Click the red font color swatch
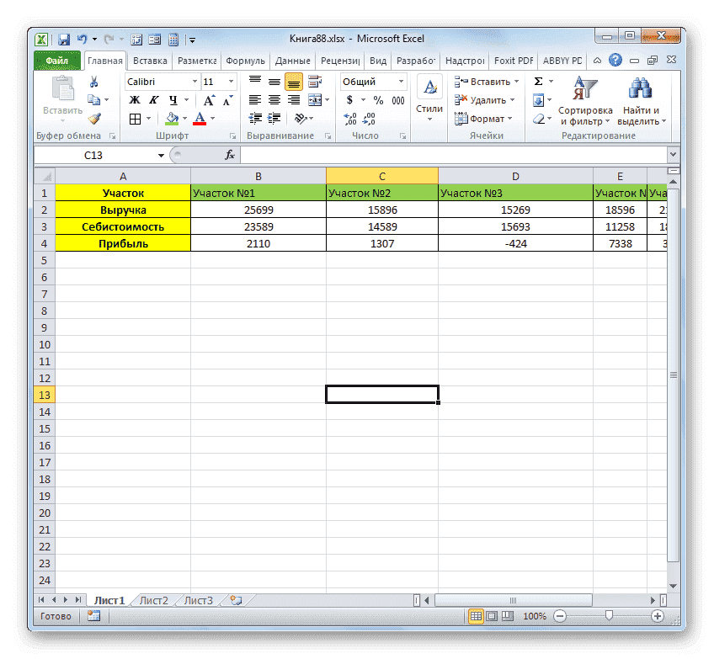Image resolution: width=714 pixels, height=659 pixels. [199, 125]
